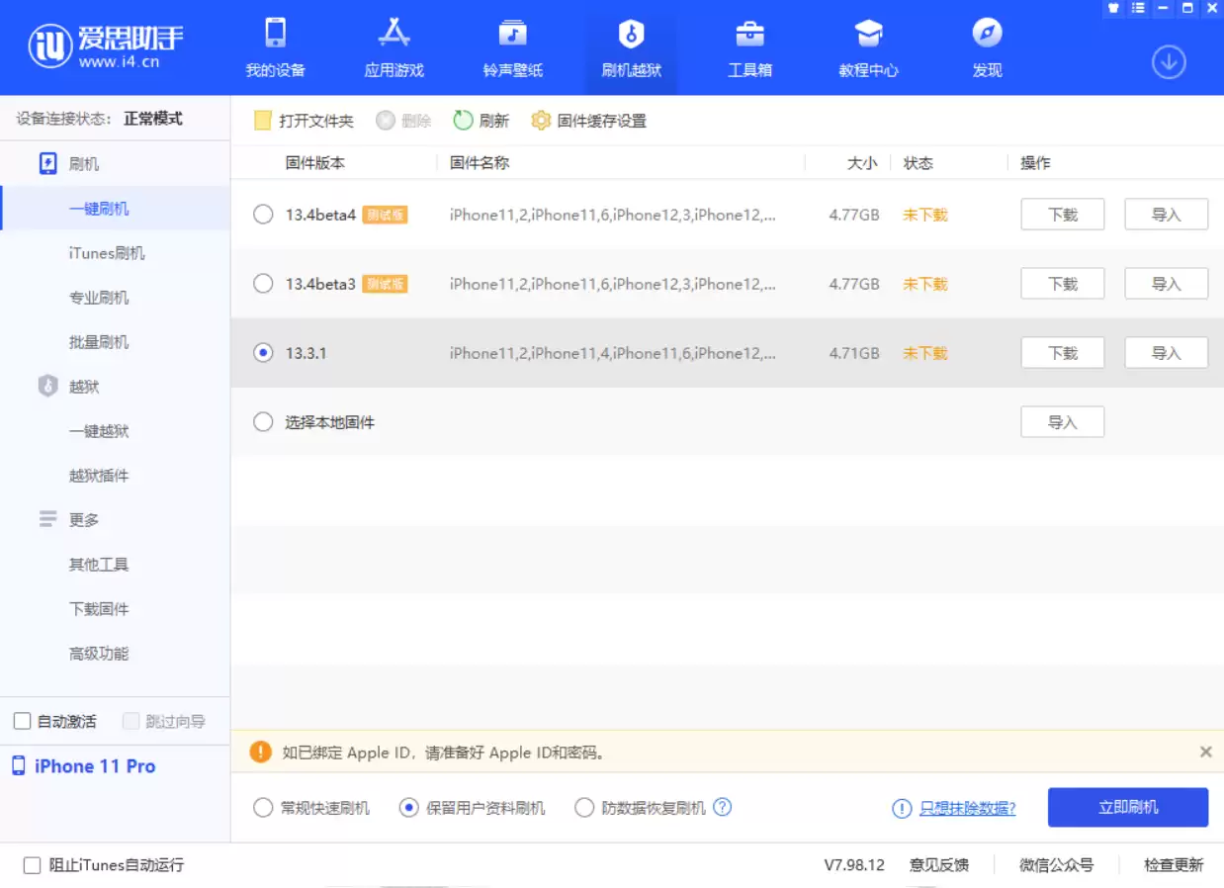Toggle 阻止iTunes自动运行 checkbox
1224x888 pixels.
32,864
